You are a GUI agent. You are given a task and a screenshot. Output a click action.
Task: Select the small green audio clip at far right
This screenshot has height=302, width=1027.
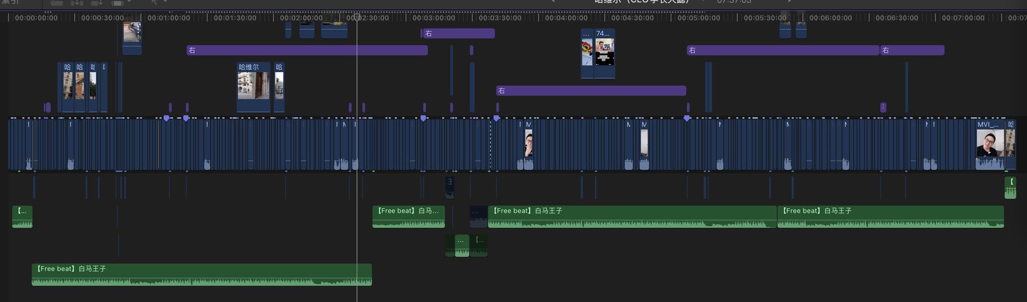1010,188
